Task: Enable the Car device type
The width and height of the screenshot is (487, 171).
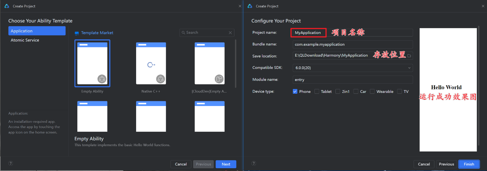Action: (x=356, y=91)
